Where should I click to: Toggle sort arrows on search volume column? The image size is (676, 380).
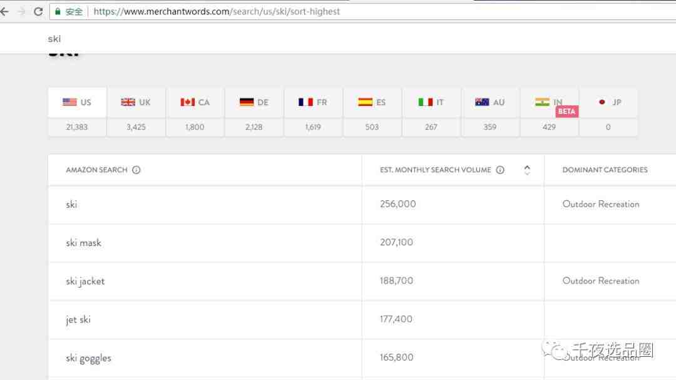(527, 170)
